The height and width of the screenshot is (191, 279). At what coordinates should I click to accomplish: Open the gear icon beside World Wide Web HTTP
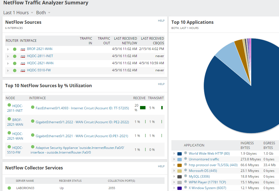coord(185,153)
